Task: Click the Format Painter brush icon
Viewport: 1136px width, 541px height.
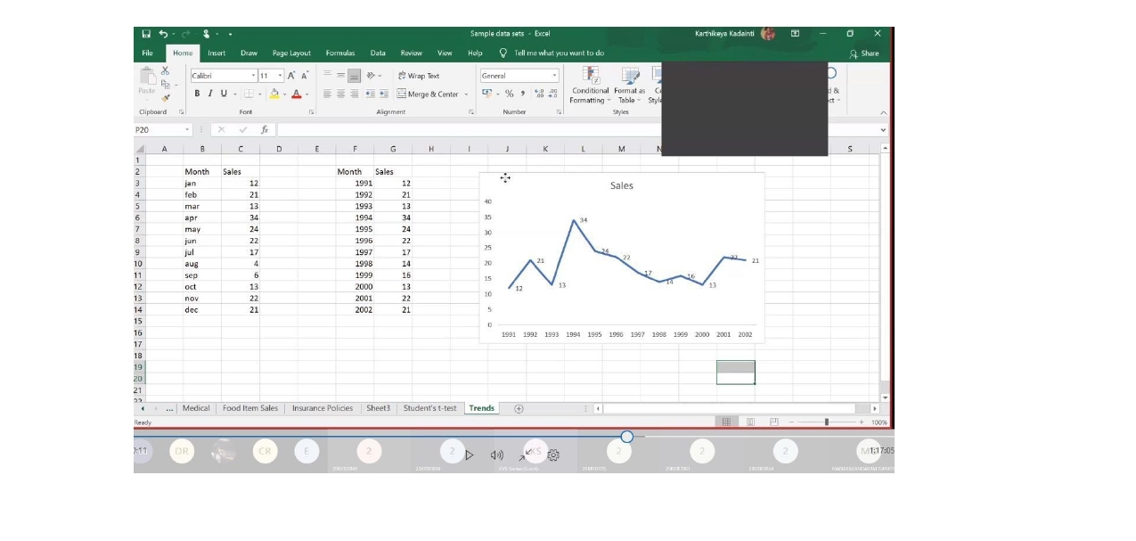Action: (x=166, y=99)
